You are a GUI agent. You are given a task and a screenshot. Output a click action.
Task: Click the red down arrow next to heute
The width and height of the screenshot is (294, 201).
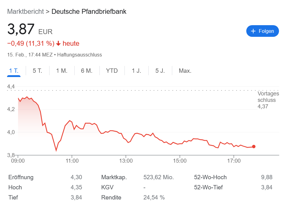point(58,44)
